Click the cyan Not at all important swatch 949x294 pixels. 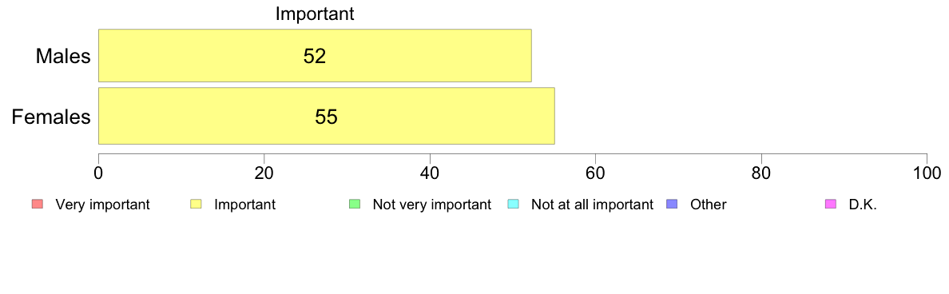(x=513, y=205)
